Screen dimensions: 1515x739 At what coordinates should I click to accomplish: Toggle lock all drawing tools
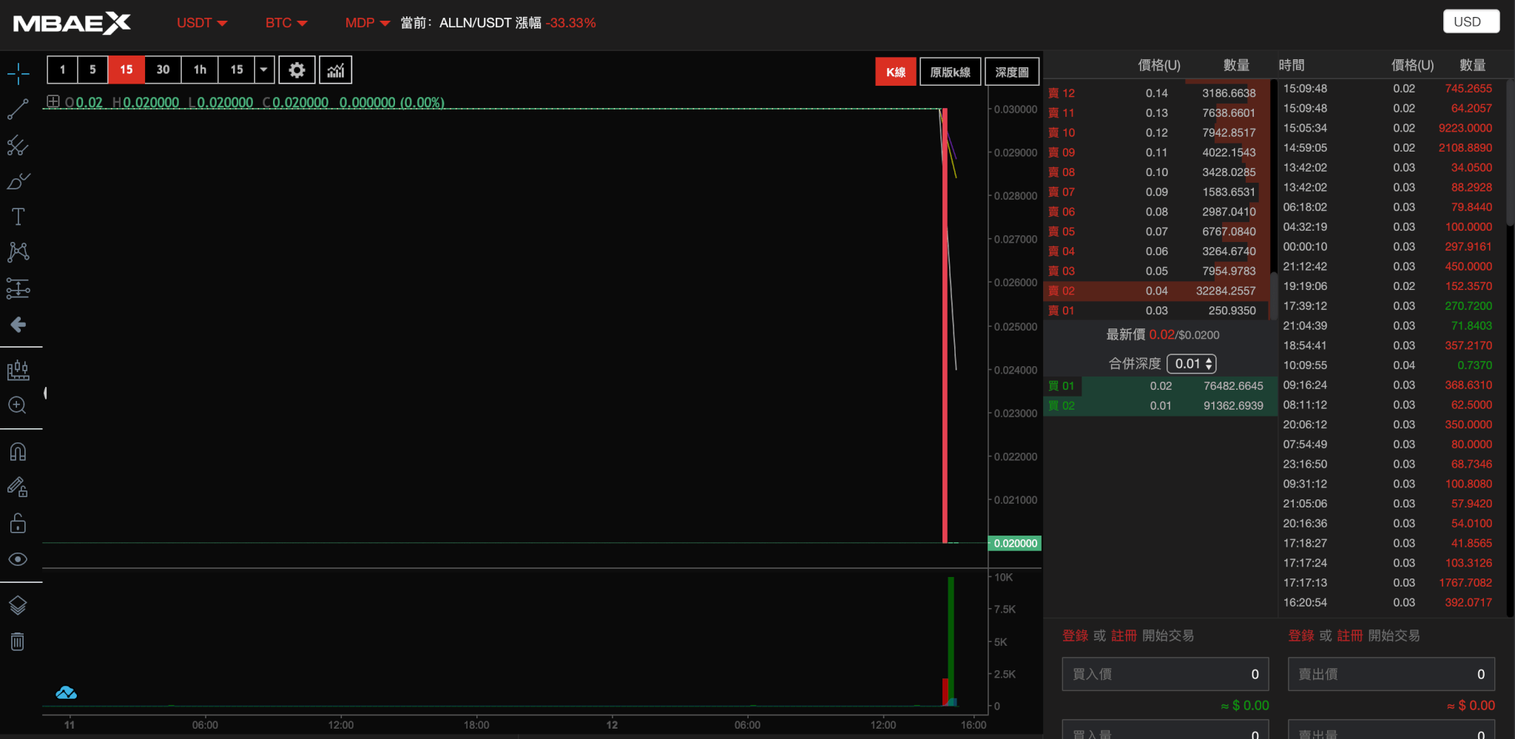click(18, 523)
